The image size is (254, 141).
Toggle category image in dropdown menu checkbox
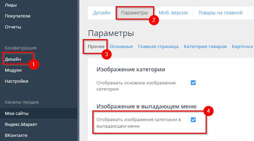coord(193,120)
